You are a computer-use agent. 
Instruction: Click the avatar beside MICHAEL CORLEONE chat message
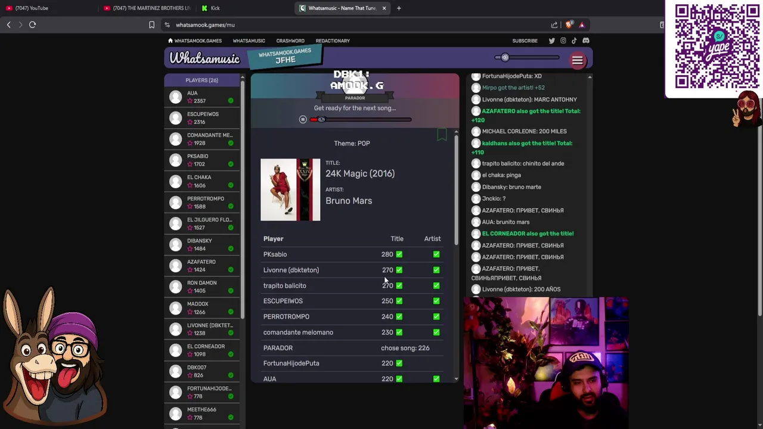[x=476, y=131]
